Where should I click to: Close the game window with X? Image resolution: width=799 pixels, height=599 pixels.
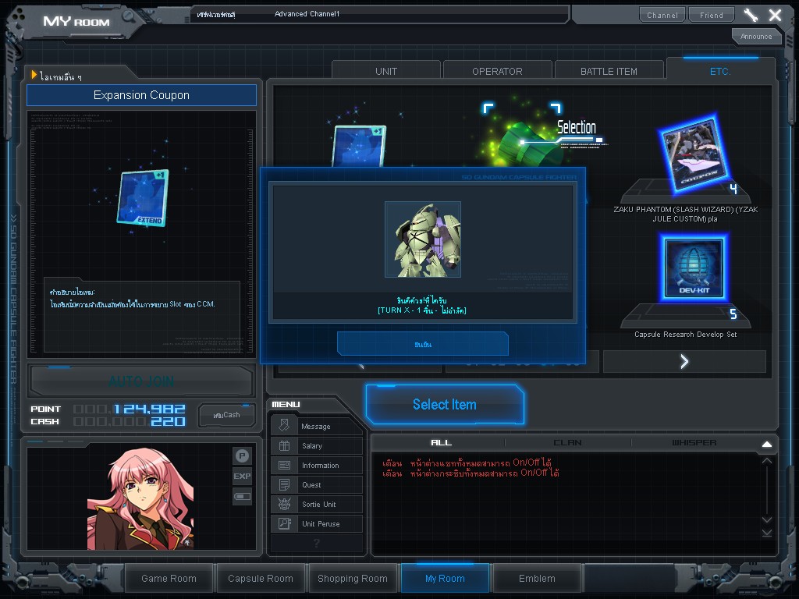(x=775, y=15)
